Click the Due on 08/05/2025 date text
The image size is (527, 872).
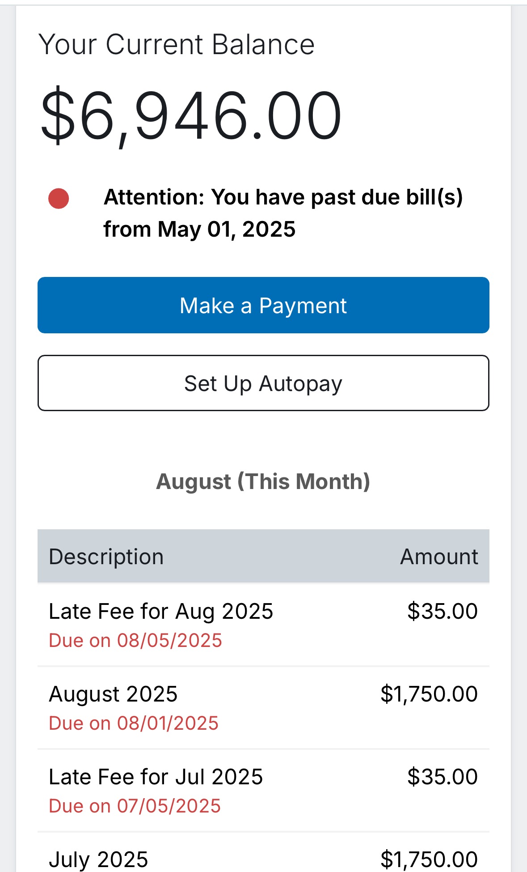pos(135,640)
